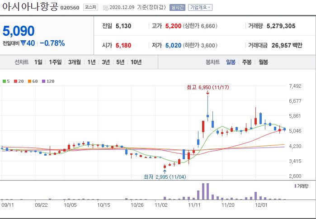Select the 3년 line chart period
The image size is (316, 219).
click(x=106, y=62)
